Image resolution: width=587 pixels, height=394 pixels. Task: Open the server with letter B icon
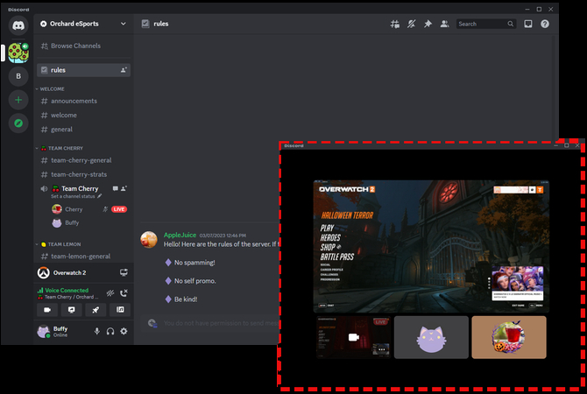[x=18, y=76]
